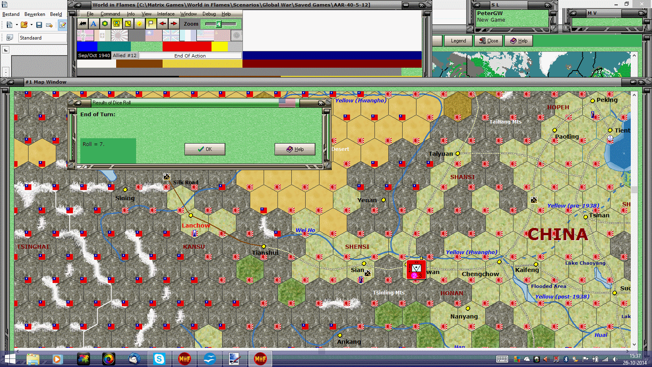Click the Help button in the global map window
Screen dimensions: 652x367
pyautogui.click(x=519, y=41)
